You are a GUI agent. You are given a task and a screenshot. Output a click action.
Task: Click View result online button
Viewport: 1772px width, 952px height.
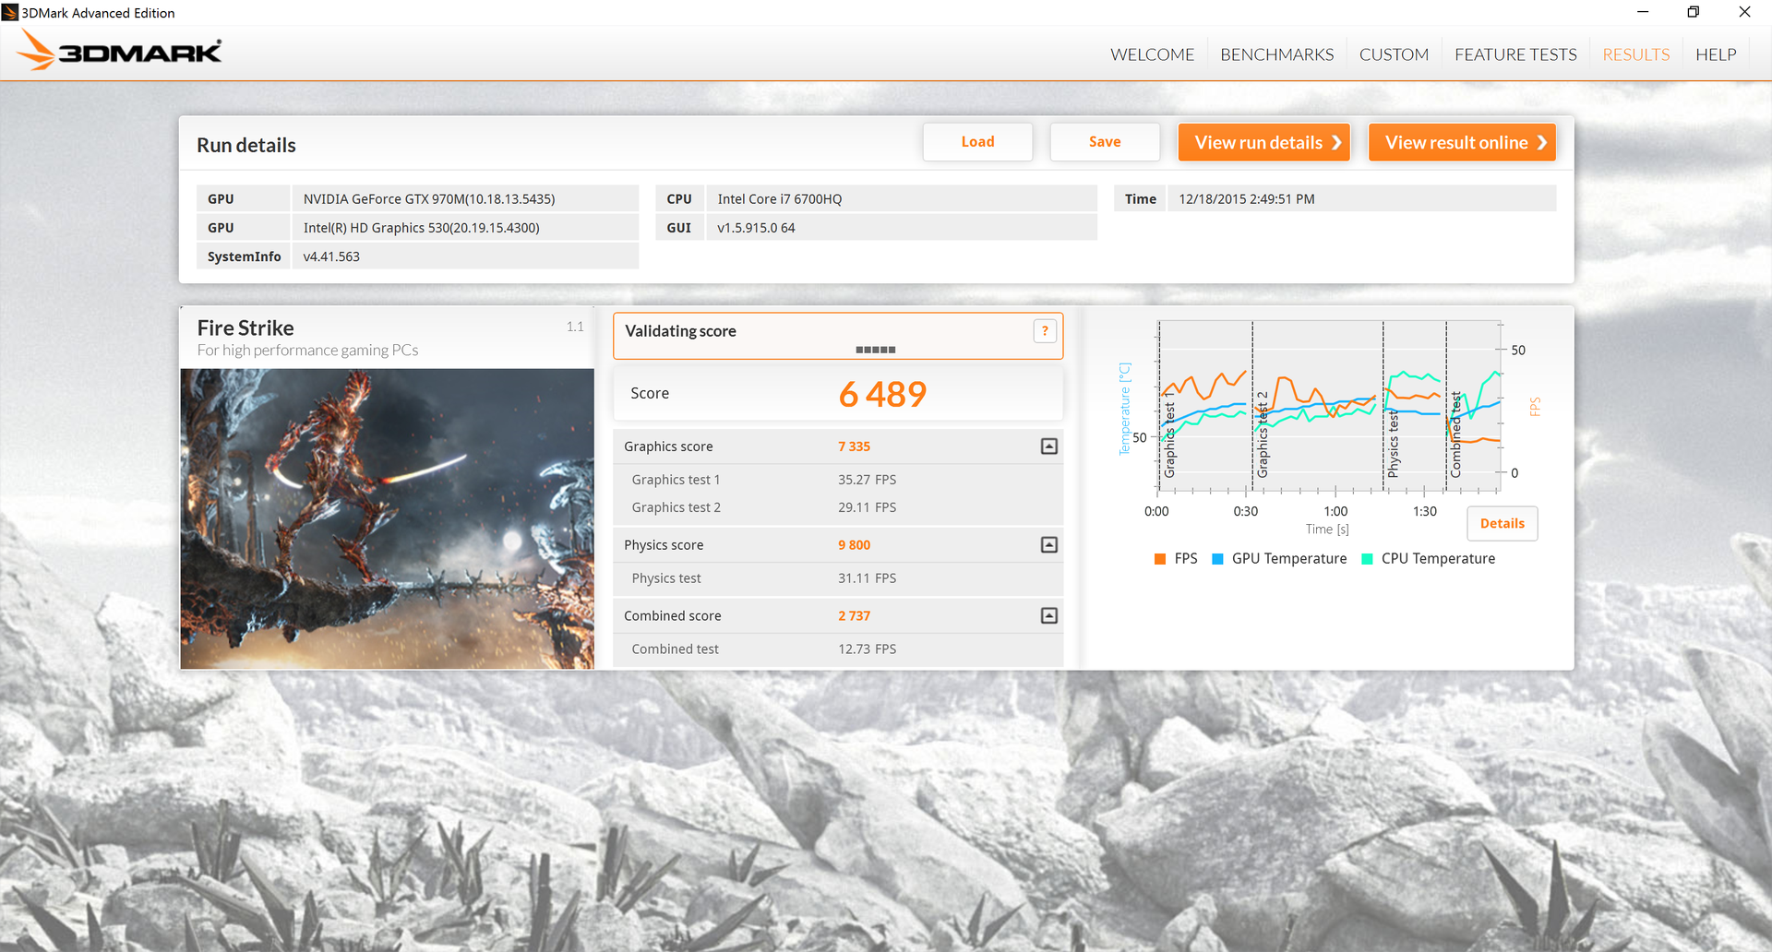pos(1462,142)
